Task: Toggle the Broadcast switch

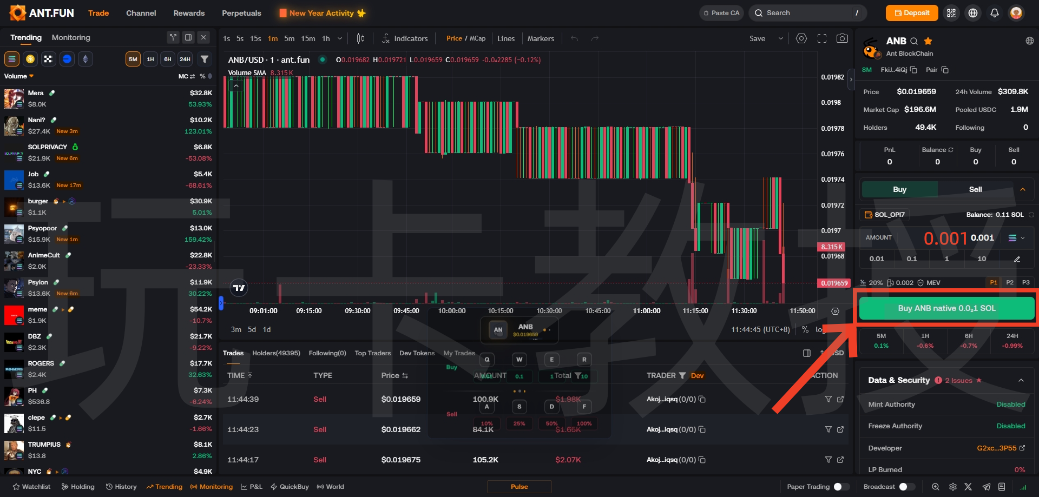Action: [906, 487]
